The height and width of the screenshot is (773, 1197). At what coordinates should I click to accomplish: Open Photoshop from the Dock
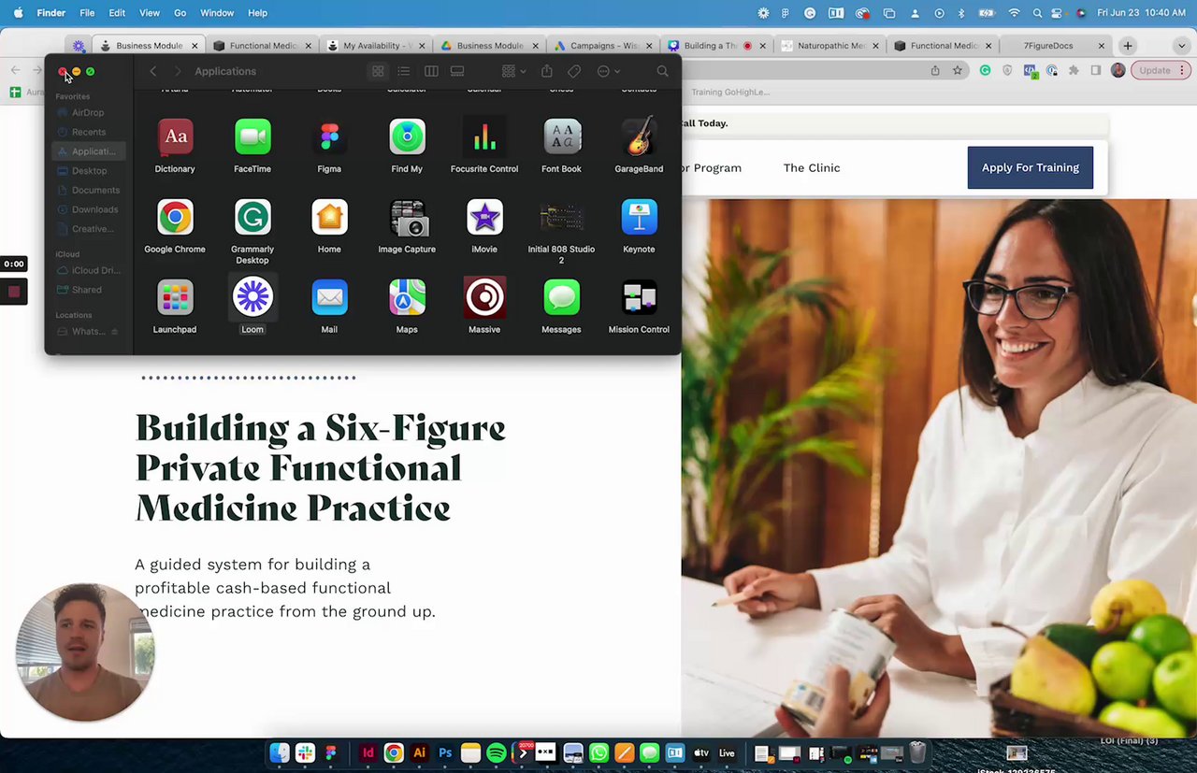click(445, 753)
